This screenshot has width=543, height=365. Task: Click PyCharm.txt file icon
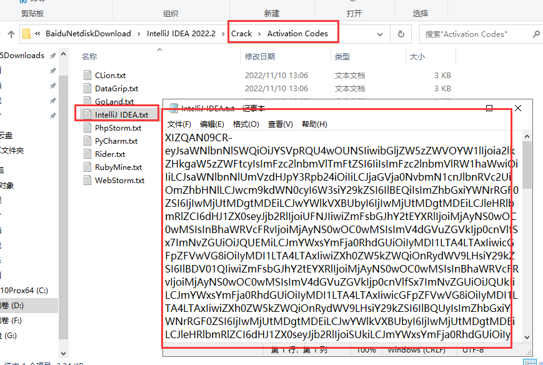click(x=87, y=141)
